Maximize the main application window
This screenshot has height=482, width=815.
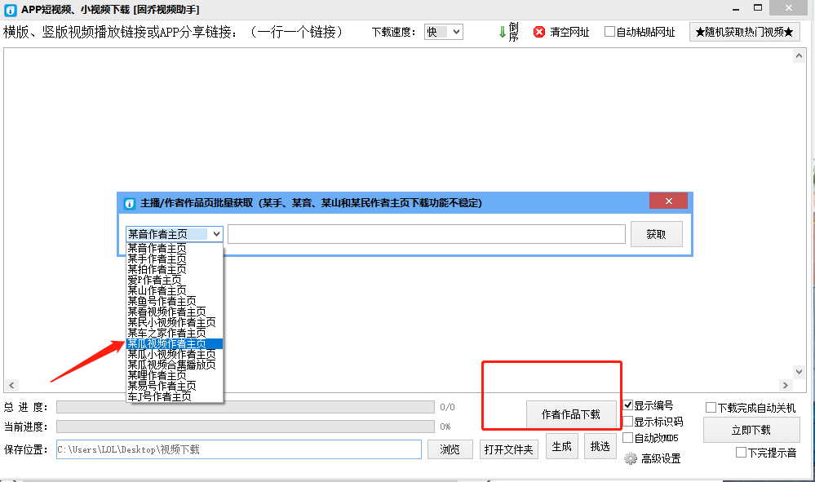(758, 8)
